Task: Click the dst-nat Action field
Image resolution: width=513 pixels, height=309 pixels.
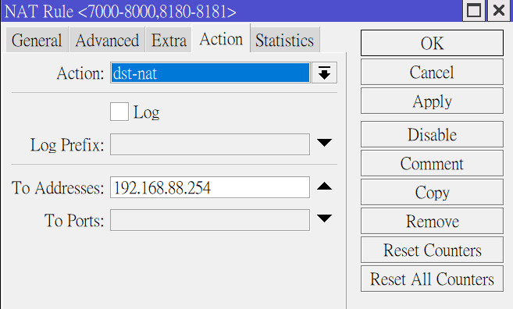Action: coord(210,73)
